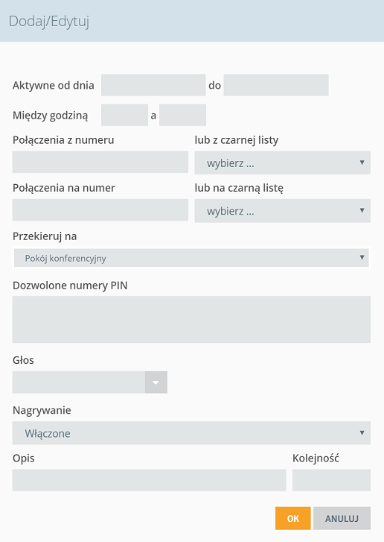
Task: Click the Głos combo box text field
Action: (79, 382)
